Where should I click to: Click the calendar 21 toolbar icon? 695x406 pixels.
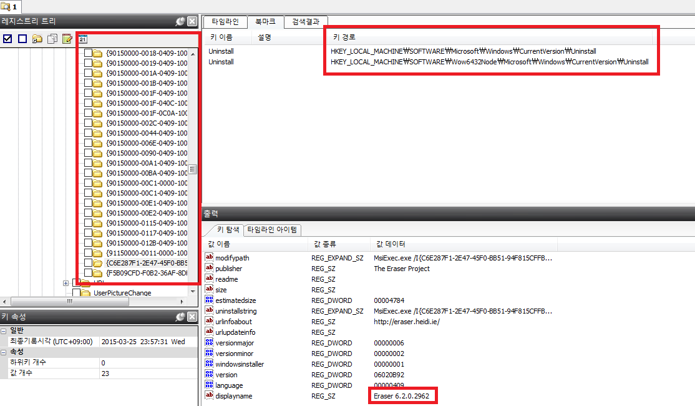(x=83, y=39)
